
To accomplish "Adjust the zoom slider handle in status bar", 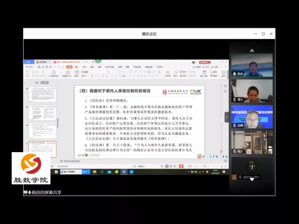I will tap(205, 166).
